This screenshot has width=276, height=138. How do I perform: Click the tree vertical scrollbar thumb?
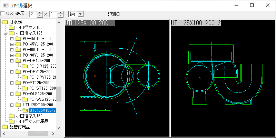point(59,94)
